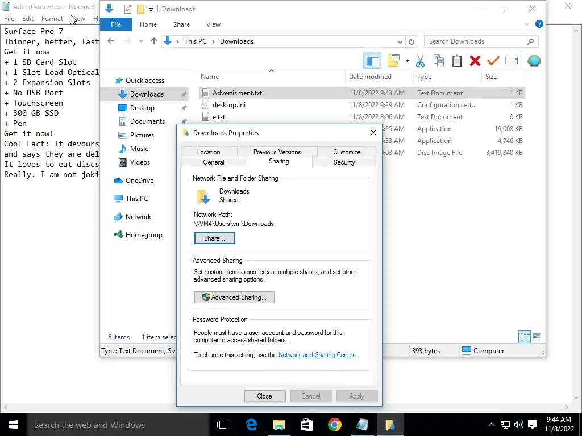The width and height of the screenshot is (582, 436).
Task: Open Customize Quick Access Toolbar dropdown
Action: 151,9
